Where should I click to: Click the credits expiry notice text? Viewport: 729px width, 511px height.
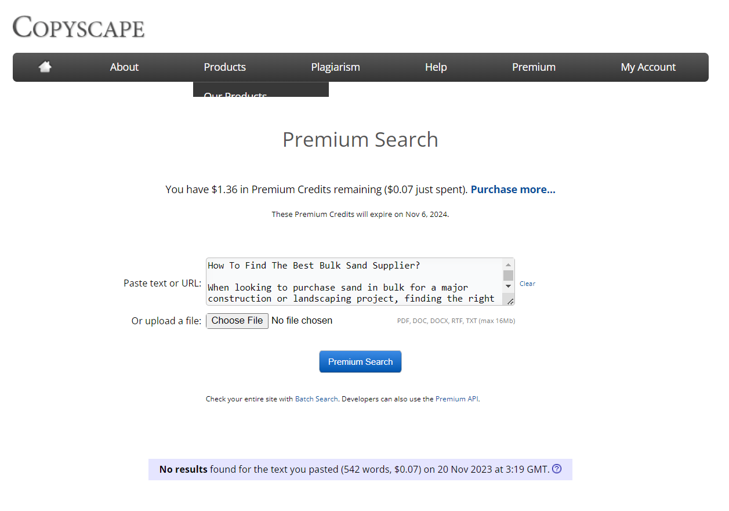360,214
